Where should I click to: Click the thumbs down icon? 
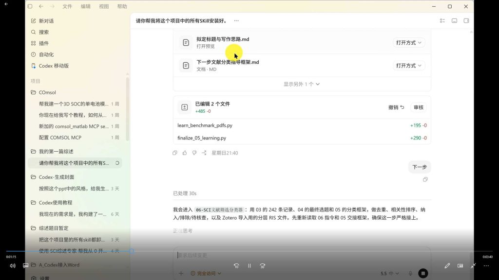[x=194, y=153]
